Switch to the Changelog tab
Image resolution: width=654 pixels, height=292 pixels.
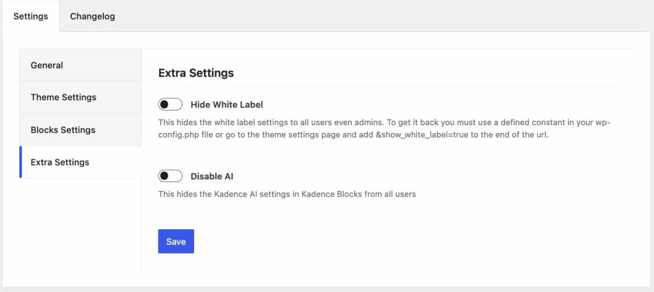point(92,16)
